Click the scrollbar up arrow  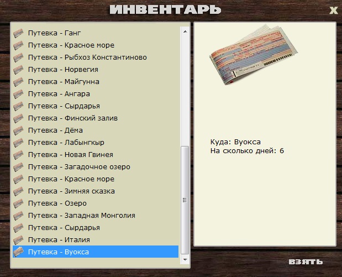(185, 32)
